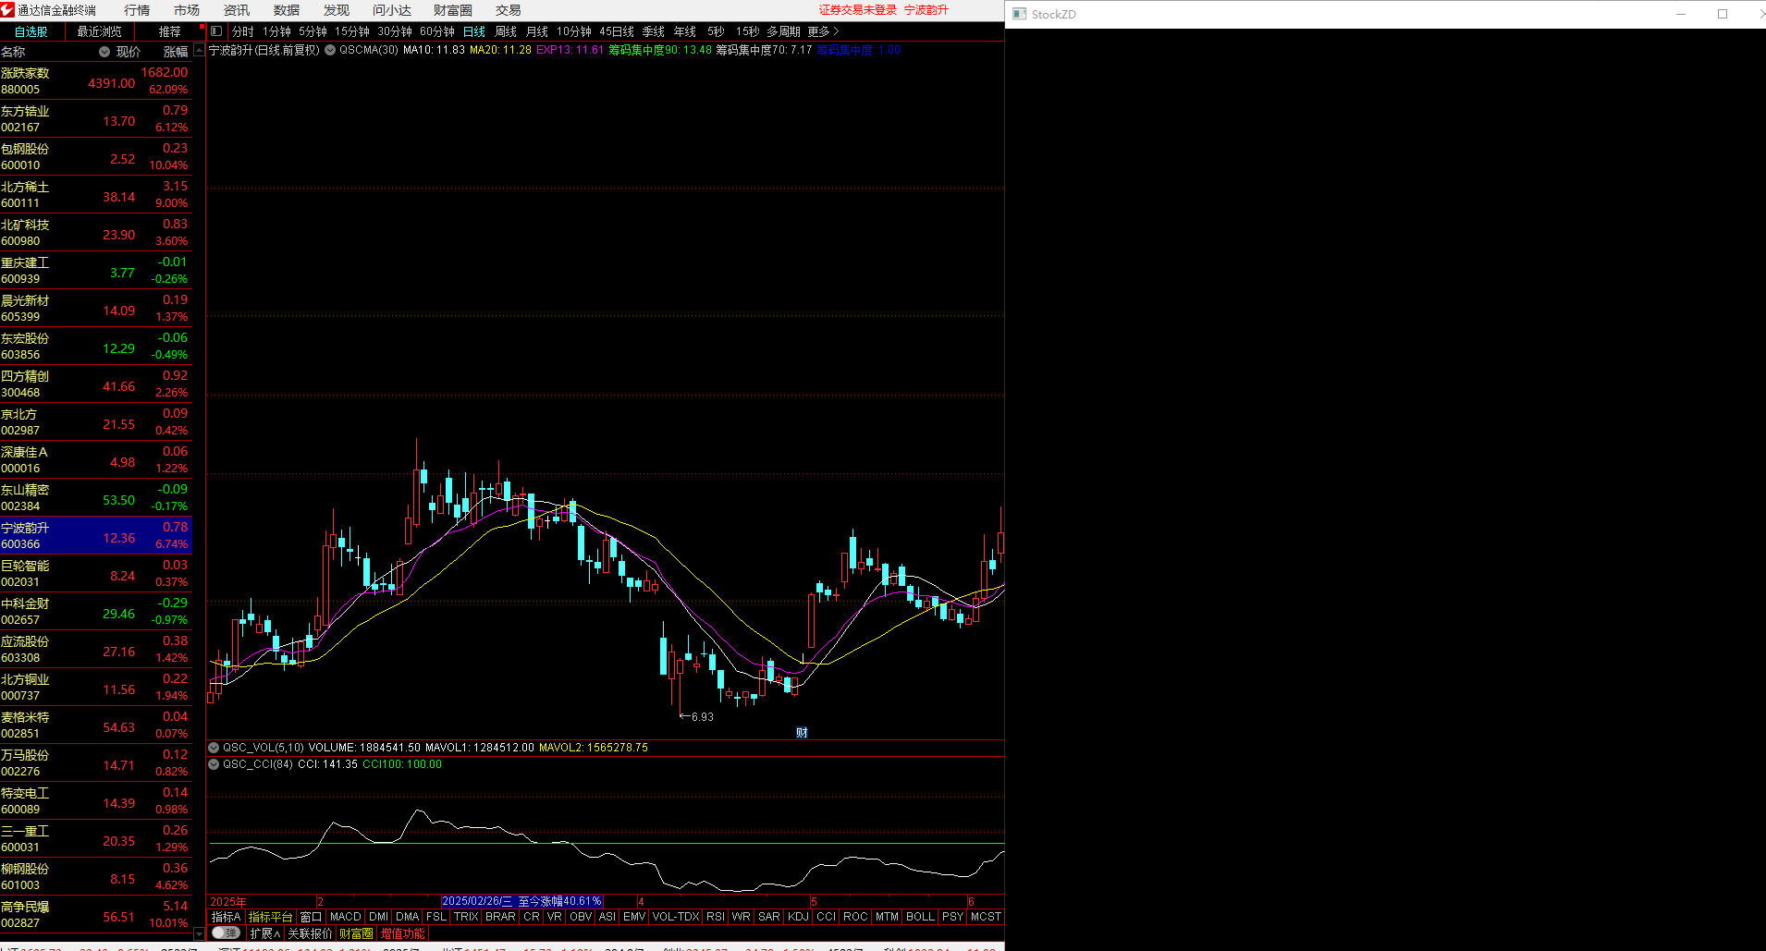Select 涨跌家数 880005 in watchlist
This screenshot has height=951, width=1766.
pyautogui.click(x=96, y=81)
